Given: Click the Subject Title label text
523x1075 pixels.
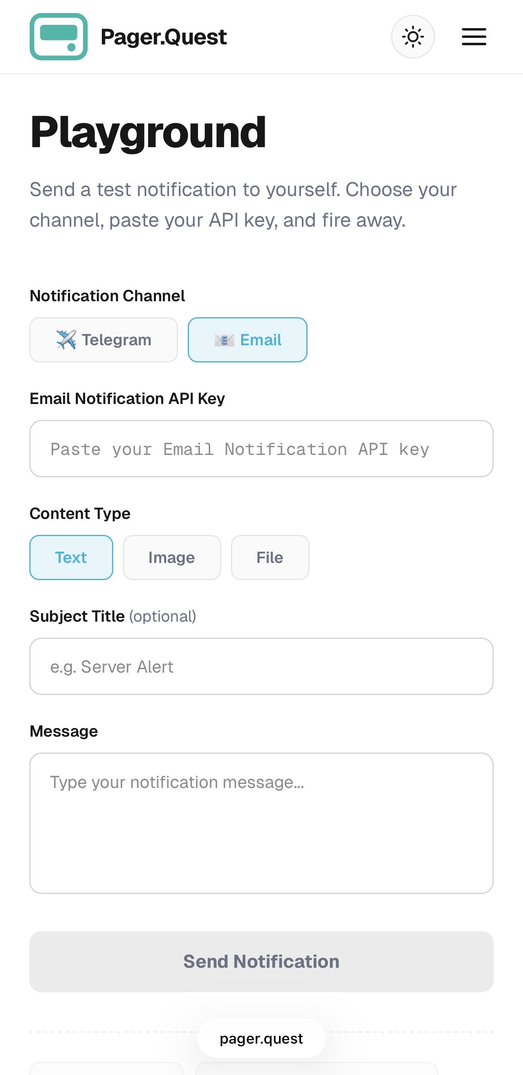Looking at the screenshot, I should coord(77,616).
